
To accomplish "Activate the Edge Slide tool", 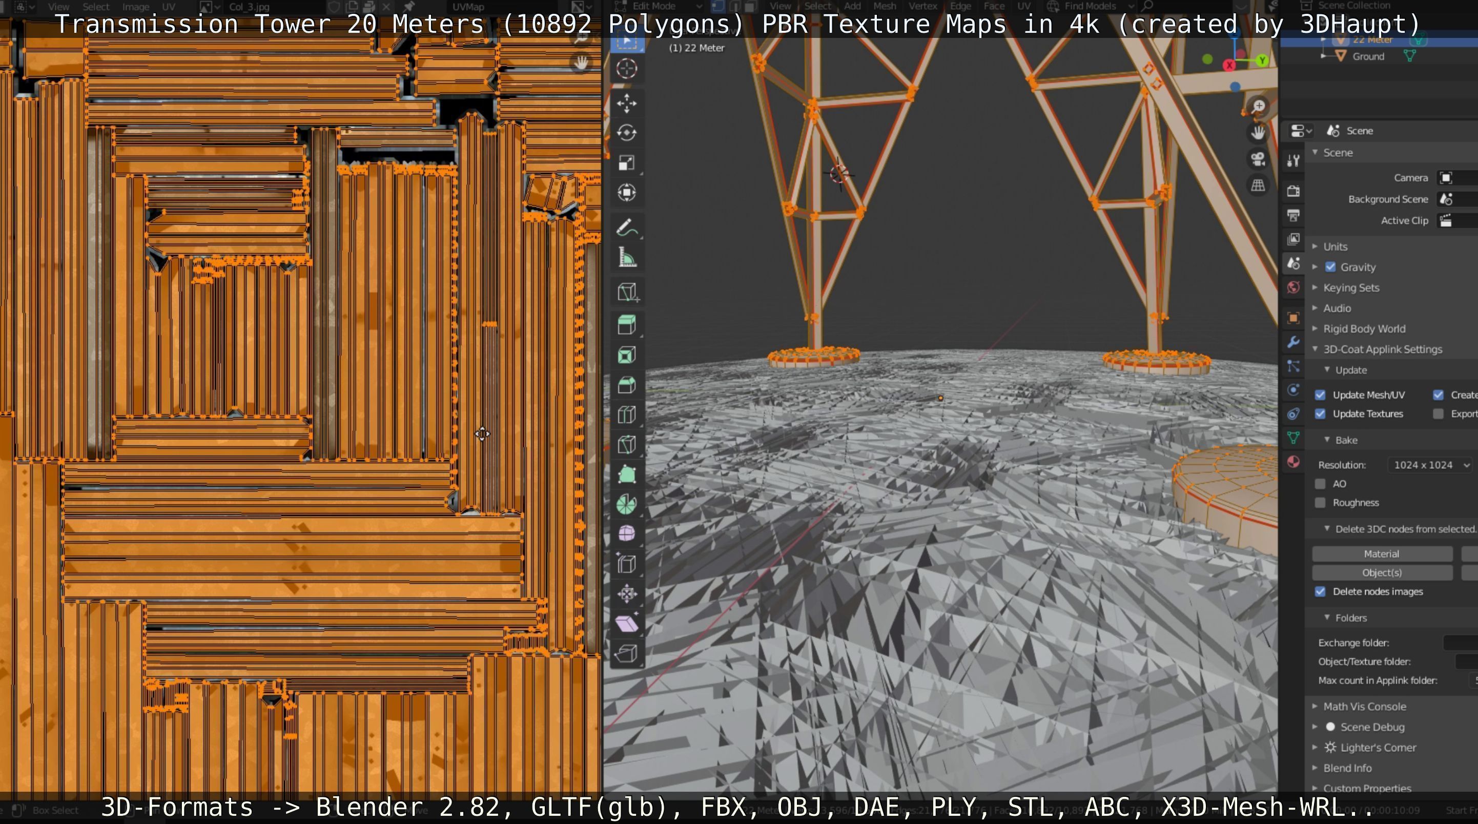I will point(627,564).
